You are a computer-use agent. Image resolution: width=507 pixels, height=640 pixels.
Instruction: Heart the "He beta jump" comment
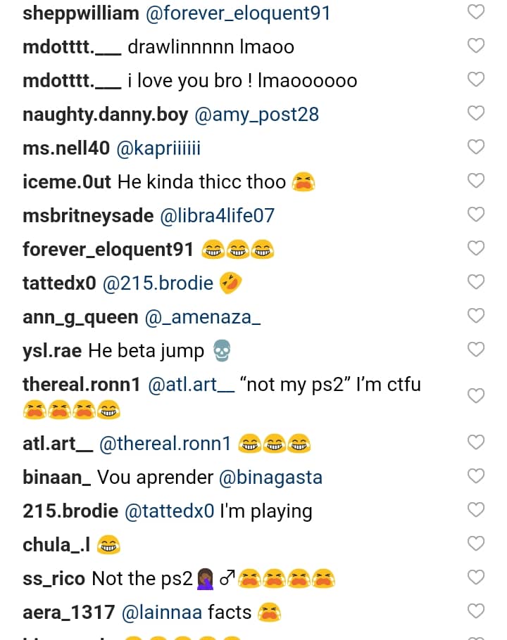pyautogui.click(x=476, y=350)
